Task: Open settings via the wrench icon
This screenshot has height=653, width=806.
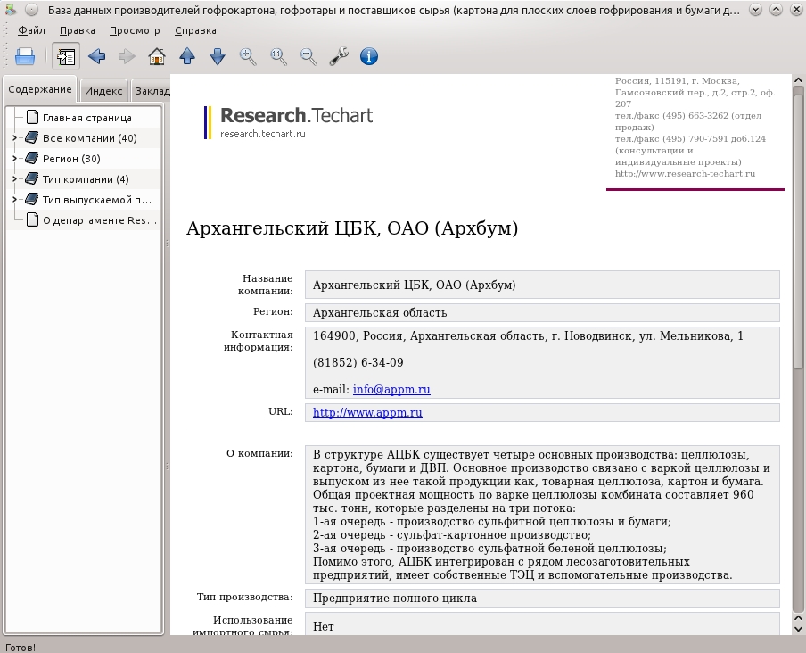Action: pos(339,56)
